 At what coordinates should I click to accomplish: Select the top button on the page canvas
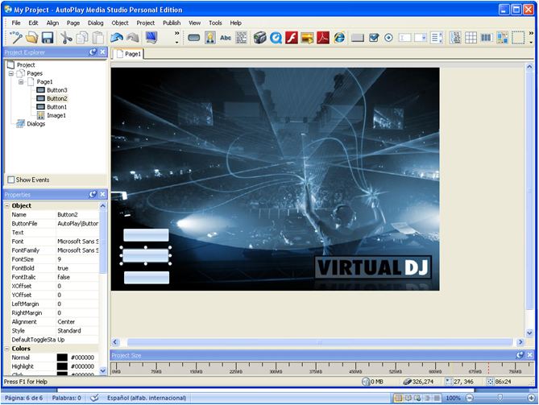pos(146,235)
